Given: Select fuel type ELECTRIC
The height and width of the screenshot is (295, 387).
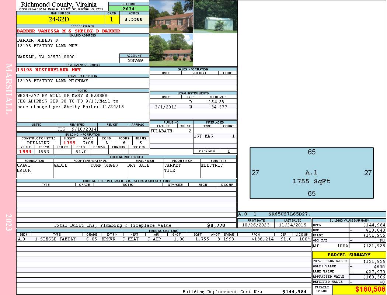Looking at the screenshot, I should [212, 165].
